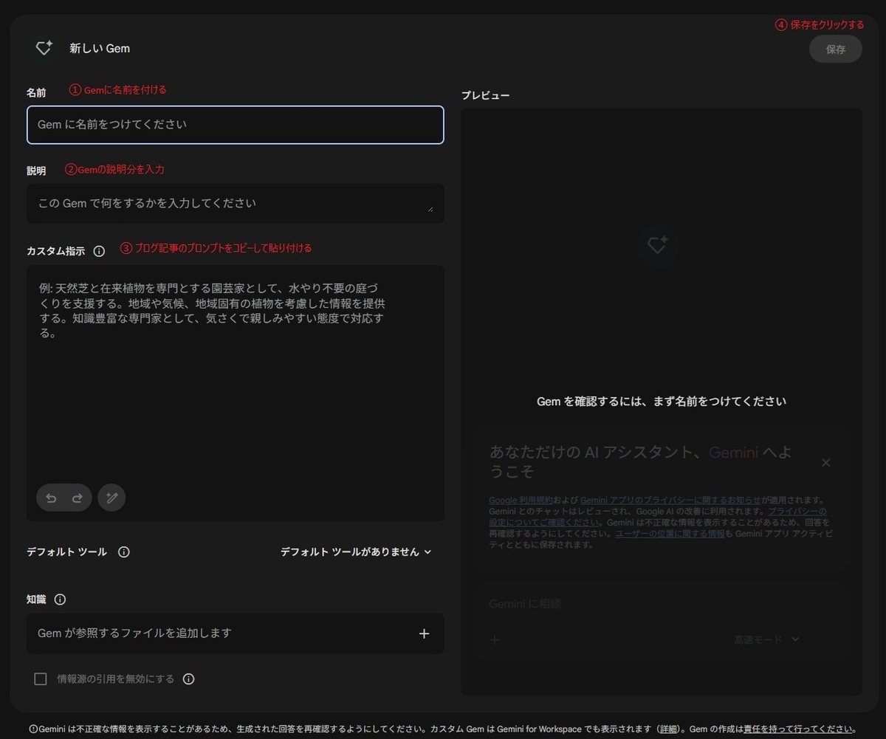Image resolution: width=886 pixels, height=739 pixels.
Task: Open the 詳細 link in footer
Action: [669, 729]
